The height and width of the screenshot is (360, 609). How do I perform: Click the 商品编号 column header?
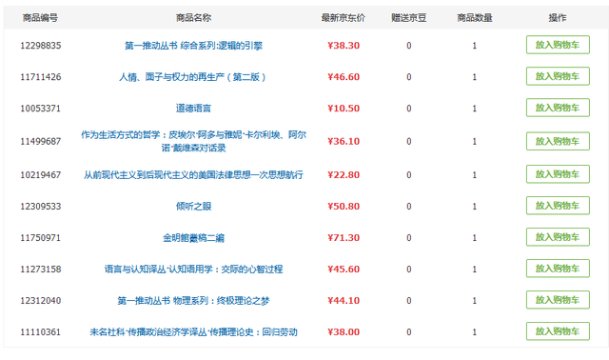coord(40,18)
